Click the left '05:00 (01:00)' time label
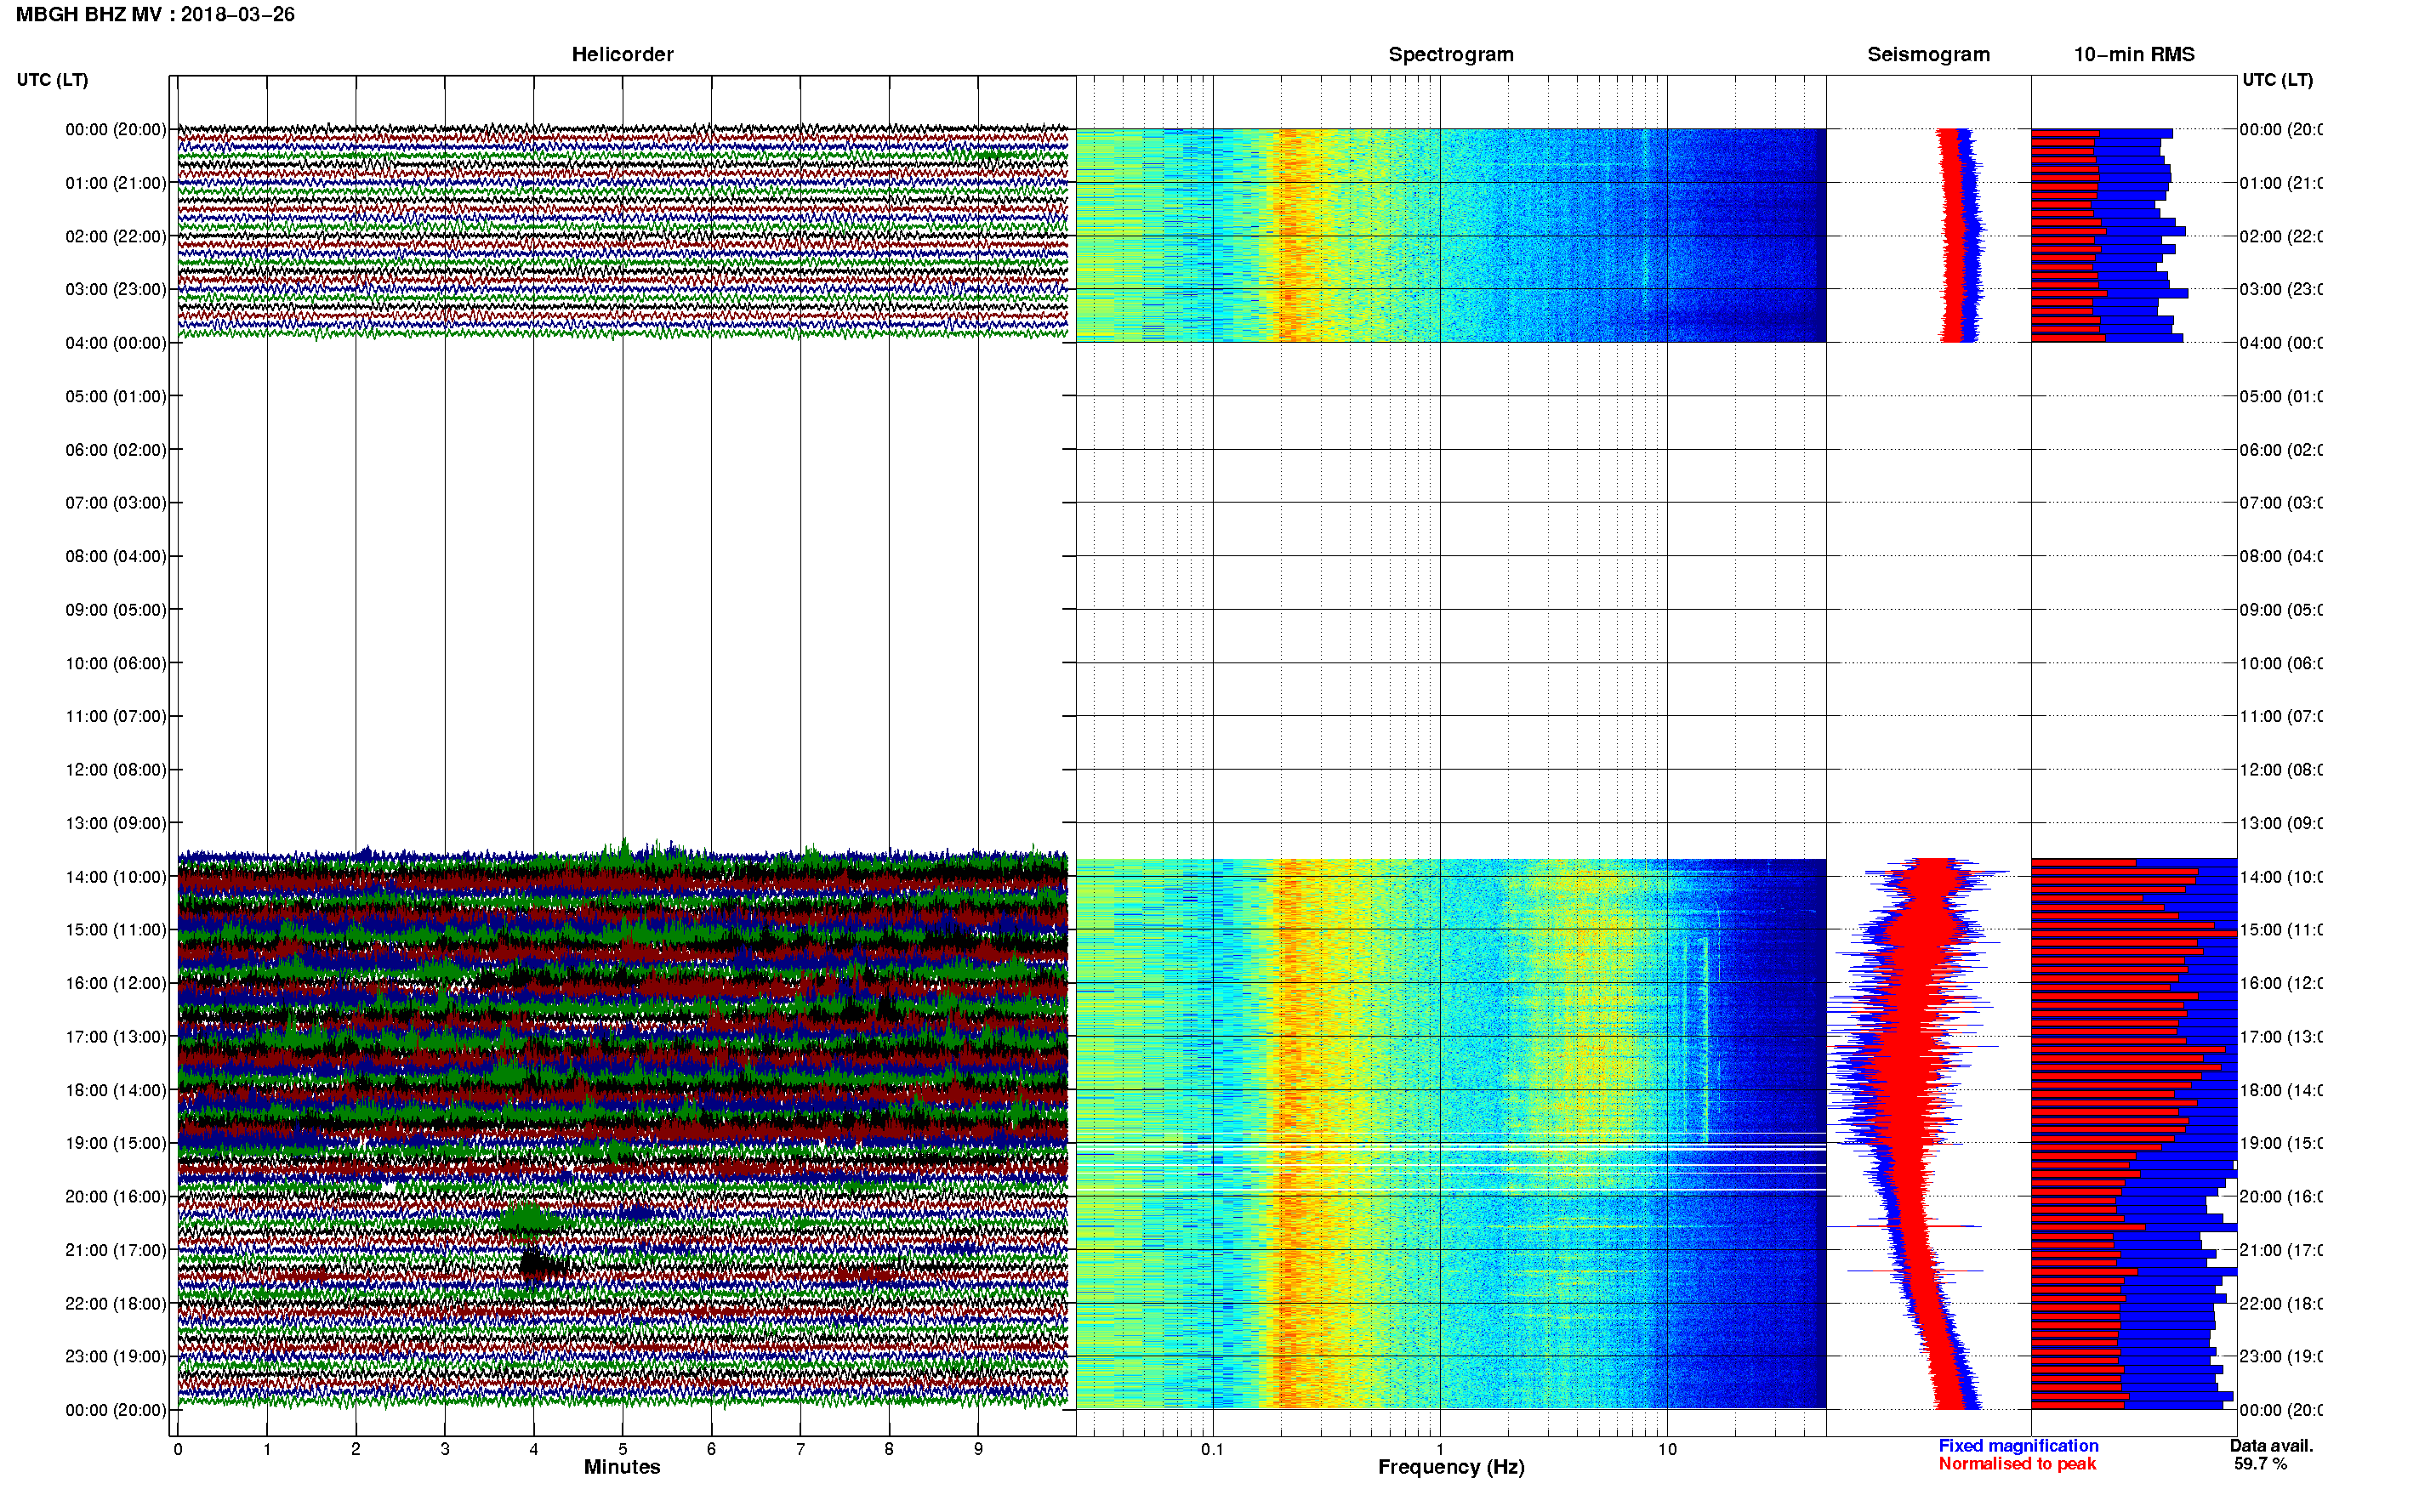This screenshot has height=1512, width=2419. [116, 396]
